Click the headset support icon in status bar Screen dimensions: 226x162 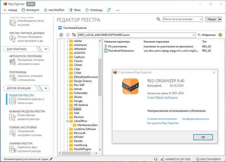point(156,159)
